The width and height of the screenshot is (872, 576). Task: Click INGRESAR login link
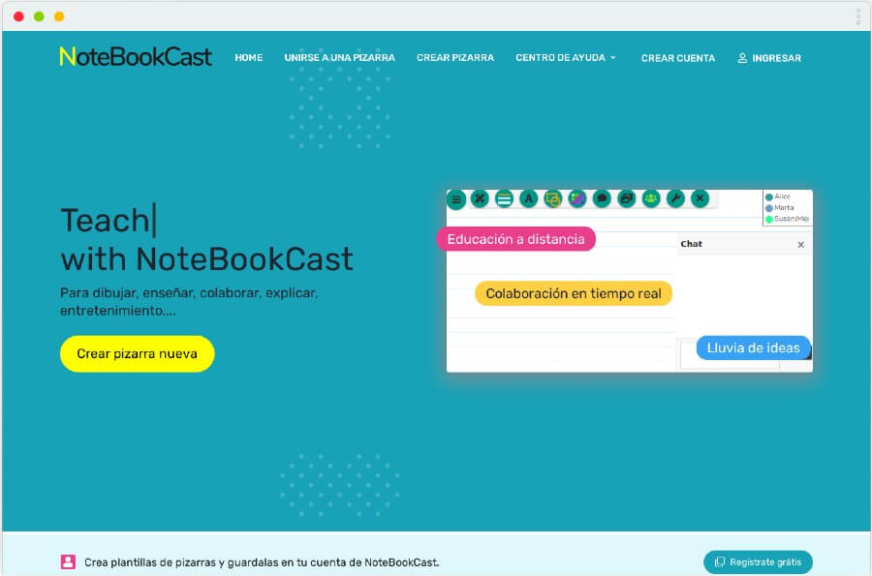(x=776, y=58)
